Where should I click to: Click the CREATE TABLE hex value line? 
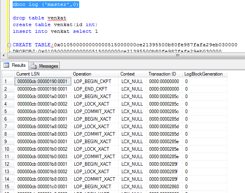(125, 45)
